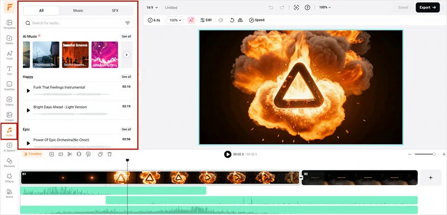This screenshot has height=215, width=447.
Task: Open the Text sidebar panel
Action: [9, 71]
